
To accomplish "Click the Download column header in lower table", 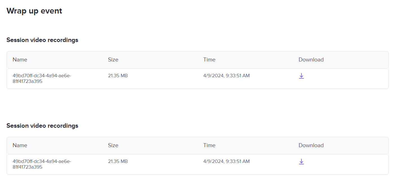I will [311, 145].
